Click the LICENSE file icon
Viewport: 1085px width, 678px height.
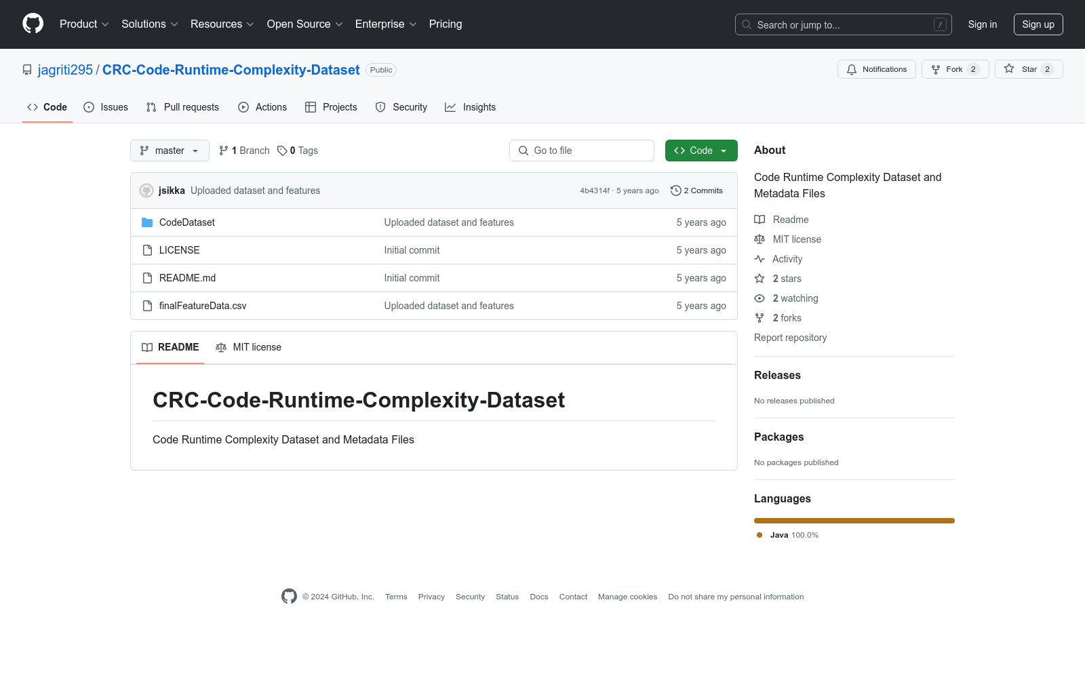pos(147,250)
